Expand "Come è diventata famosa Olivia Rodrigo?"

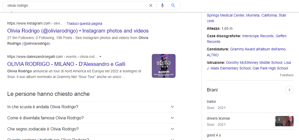point(91,118)
